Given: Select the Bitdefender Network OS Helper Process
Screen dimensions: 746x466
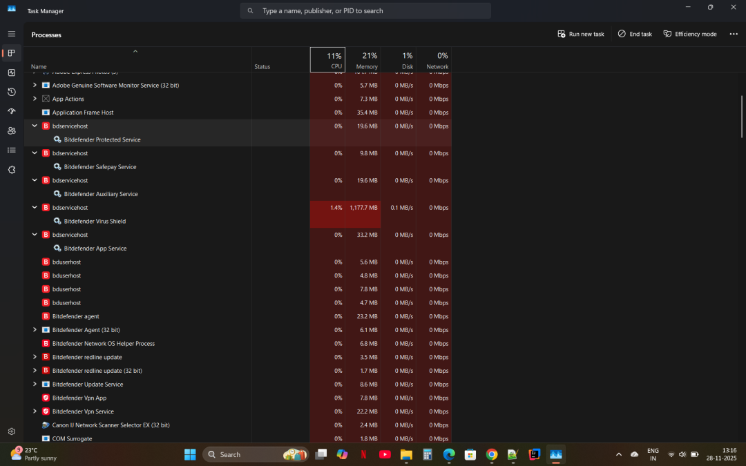Looking at the screenshot, I should click(x=238, y=343).
